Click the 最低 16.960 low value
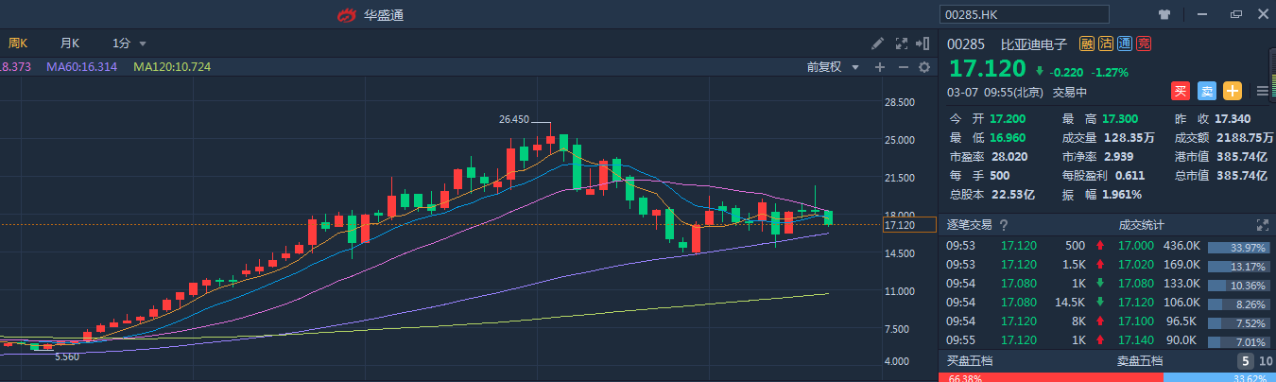This screenshot has width=1276, height=382. click(x=1007, y=138)
